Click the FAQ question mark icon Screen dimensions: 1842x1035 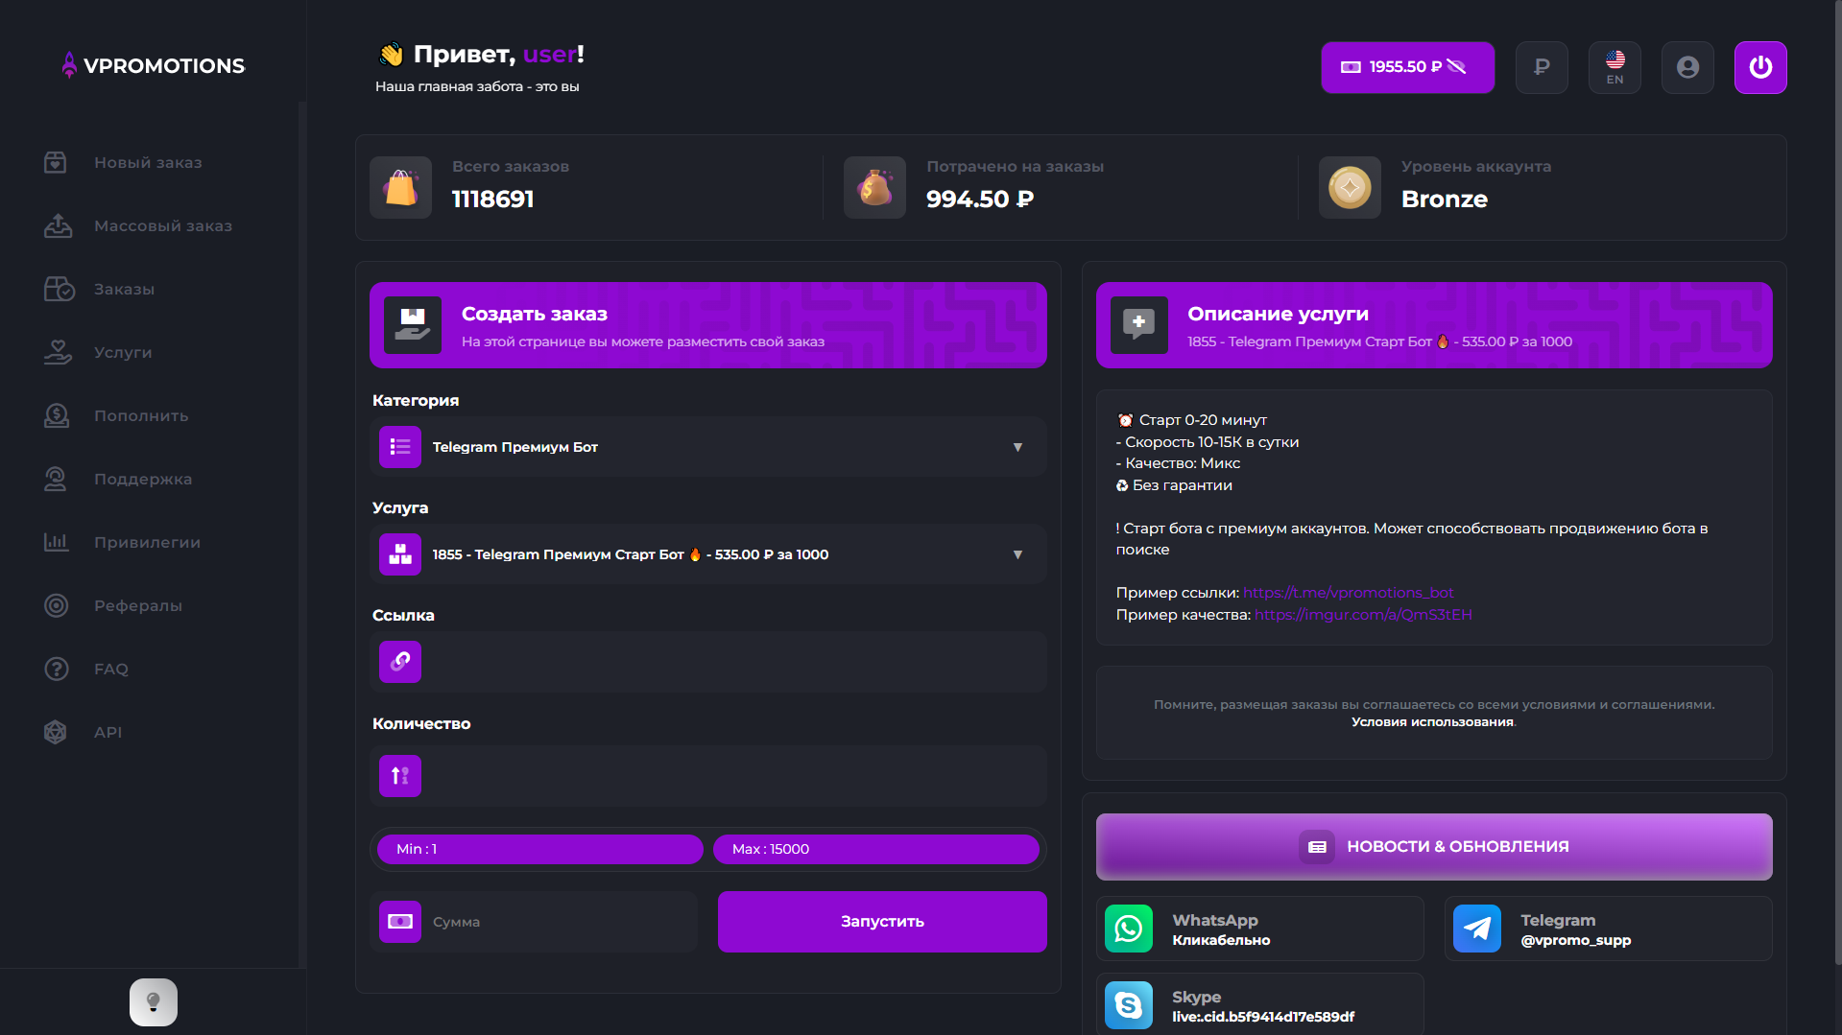pos(57,669)
